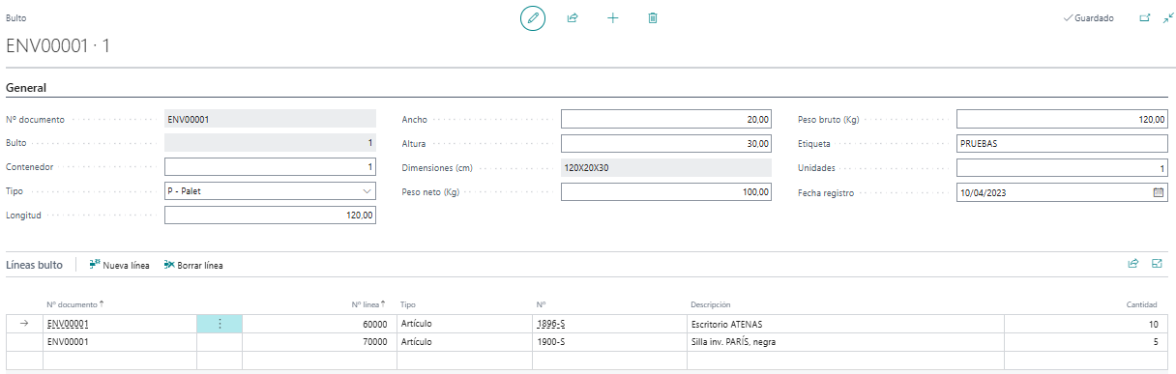Click the Nº documento field ENV00001 in General
The width and height of the screenshot is (1176, 374).
pyautogui.click(x=270, y=119)
